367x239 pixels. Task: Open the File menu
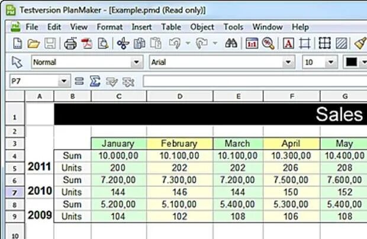(32, 27)
